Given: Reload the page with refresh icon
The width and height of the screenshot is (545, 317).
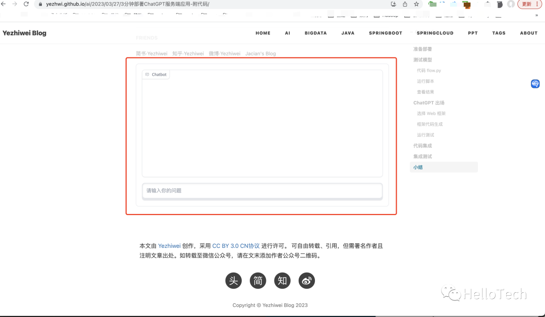Looking at the screenshot, I should tap(26, 4).
